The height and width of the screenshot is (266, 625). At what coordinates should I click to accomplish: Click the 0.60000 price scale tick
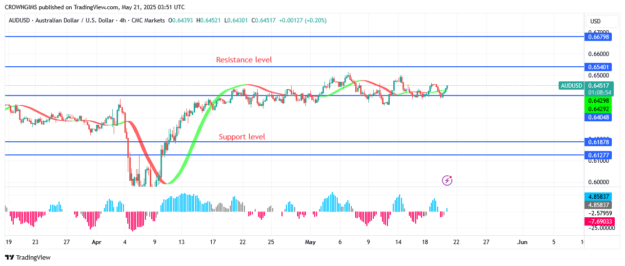[x=598, y=182]
